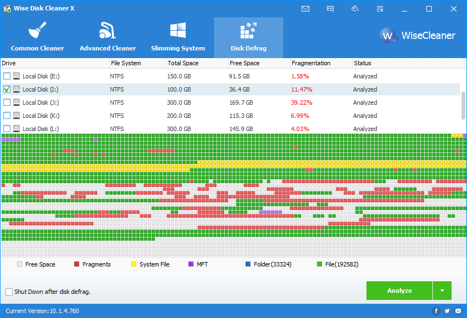Open the Facebook icon in status bar

pos(436,311)
